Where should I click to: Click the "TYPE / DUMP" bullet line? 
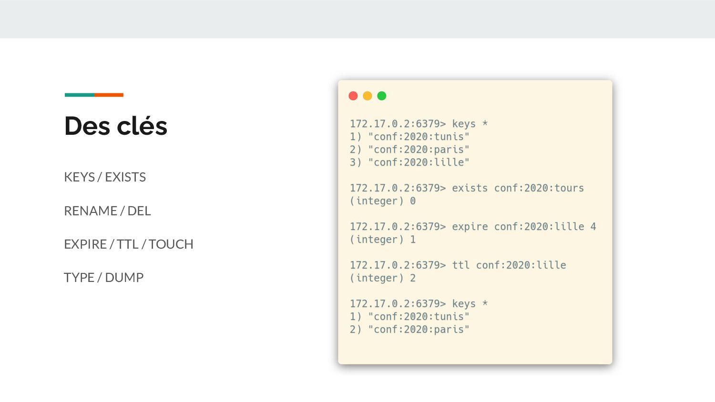104,278
